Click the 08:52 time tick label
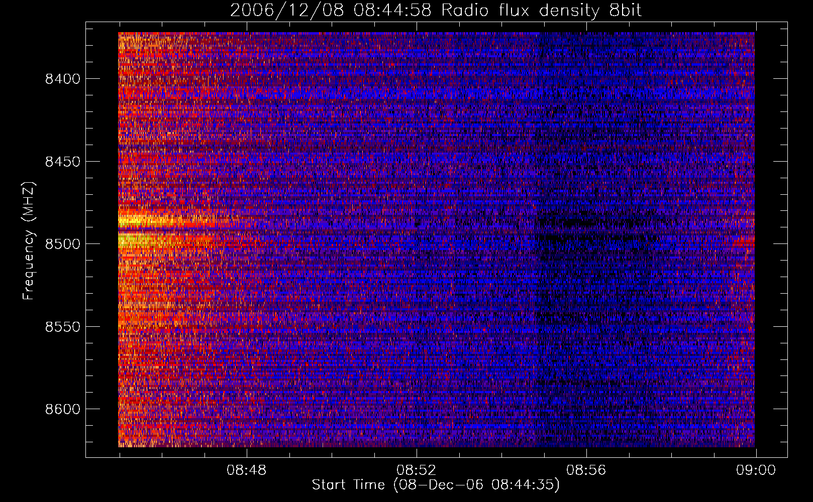 point(417,470)
